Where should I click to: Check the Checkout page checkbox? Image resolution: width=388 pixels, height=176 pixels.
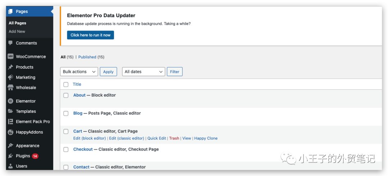click(x=66, y=149)
